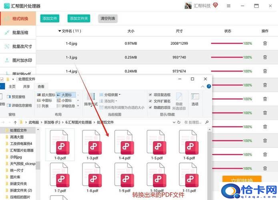Click the 1-3.jpg progress bar
Screen dimensions: 278x200
227,57
